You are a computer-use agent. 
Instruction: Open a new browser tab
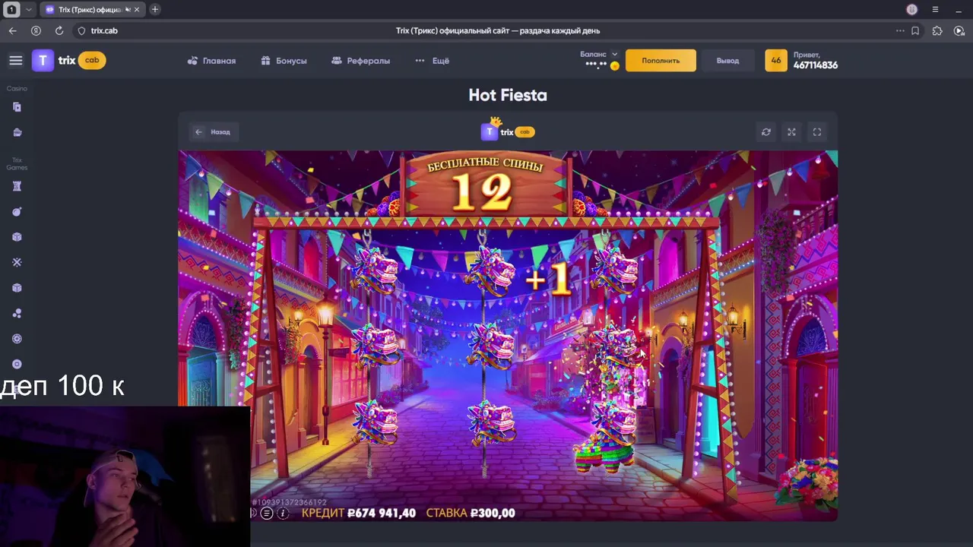[155, 10]
